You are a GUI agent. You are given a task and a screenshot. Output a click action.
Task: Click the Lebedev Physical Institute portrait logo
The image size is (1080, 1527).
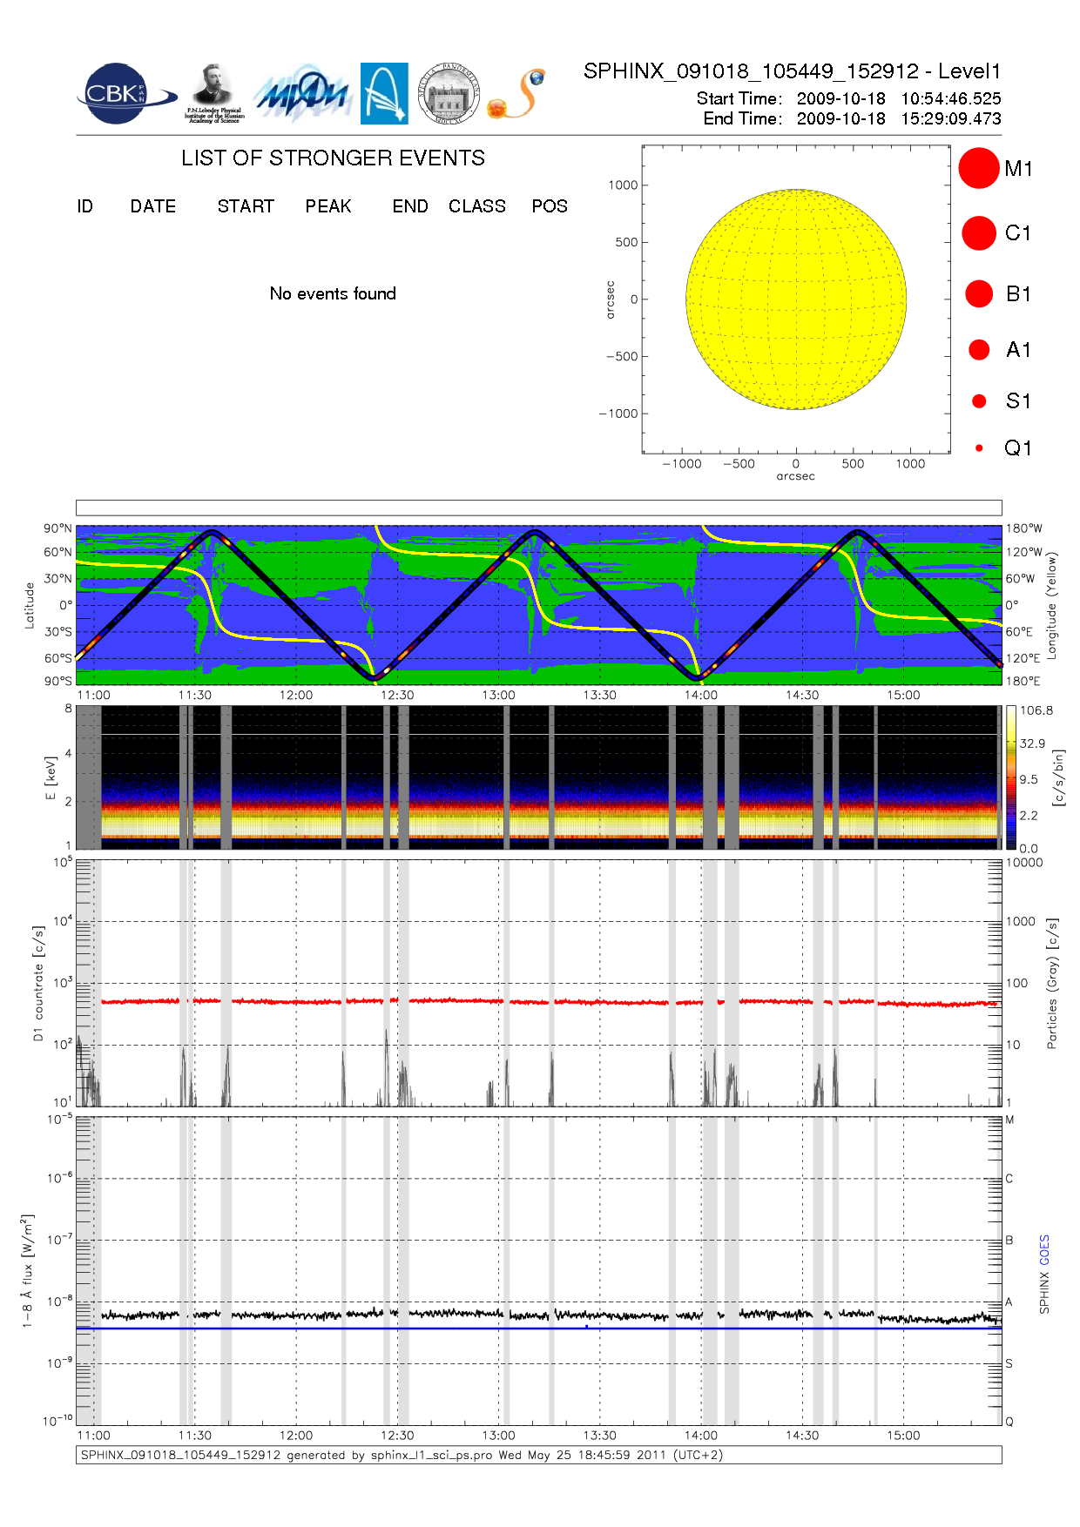click(213, 94)
